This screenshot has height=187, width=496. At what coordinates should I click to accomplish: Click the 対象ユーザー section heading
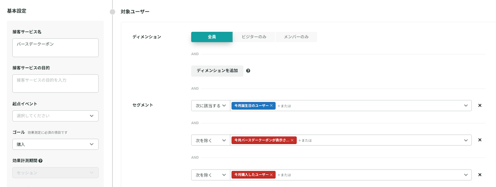[135, 12]
